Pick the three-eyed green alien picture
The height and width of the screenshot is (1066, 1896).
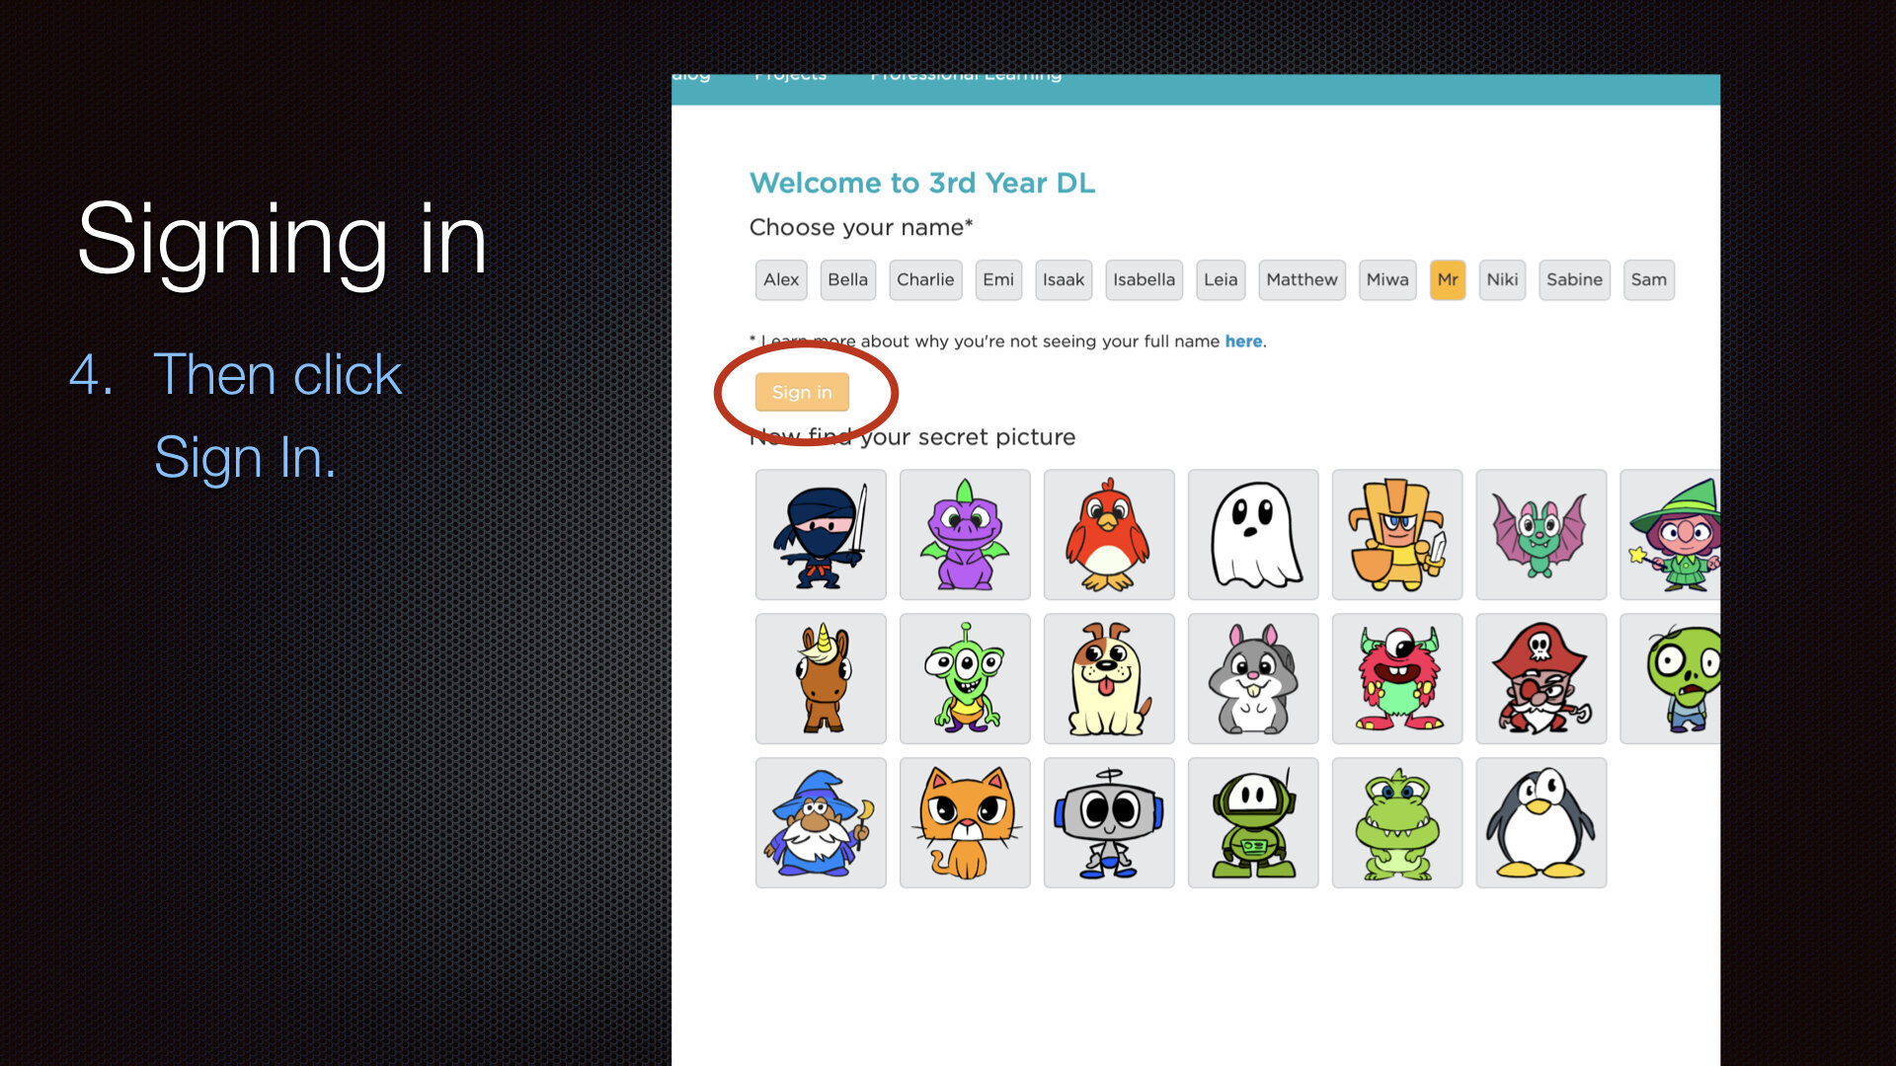coord(965,679)
